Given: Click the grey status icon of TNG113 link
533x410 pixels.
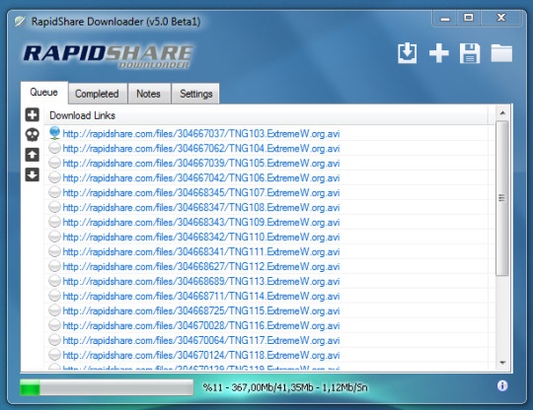Looking at the screenshot, I should click(x=54, y=281).
